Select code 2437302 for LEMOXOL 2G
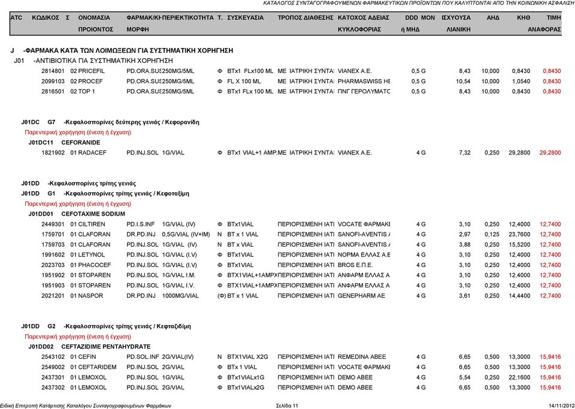 point(53,388)
